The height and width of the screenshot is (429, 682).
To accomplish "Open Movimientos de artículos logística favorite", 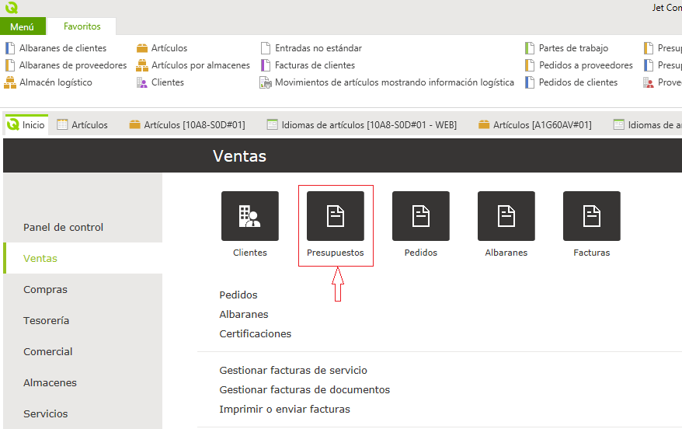I will tap(387, 82).
